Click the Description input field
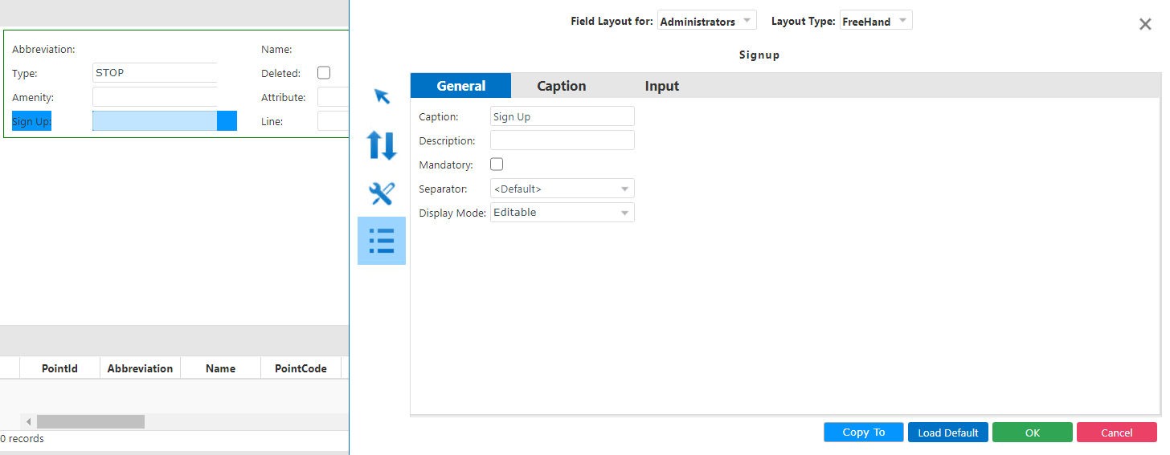The height and width of the screenshot is (455, 1170). tap(562, 140)
